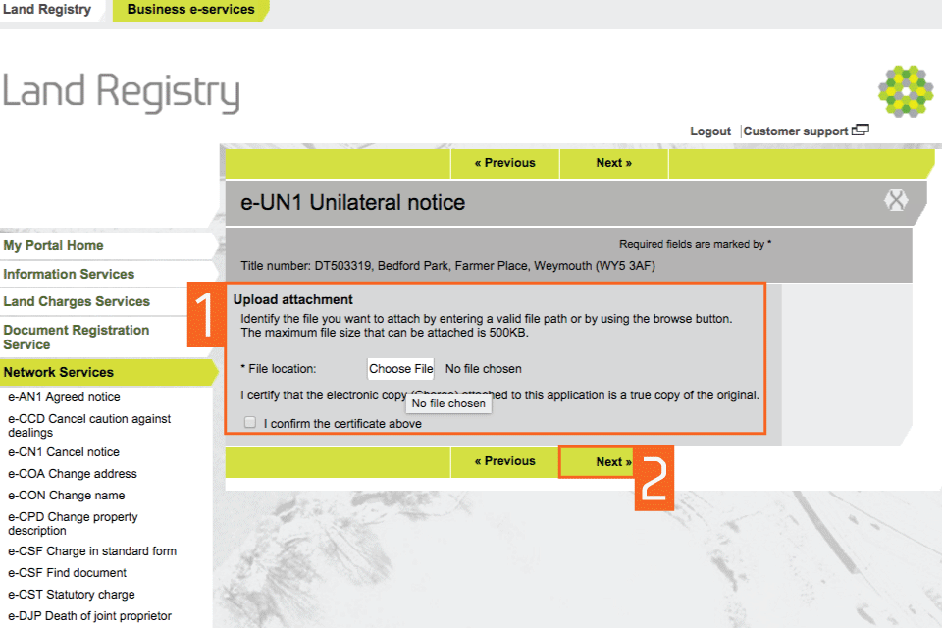This screenshot has height=628, width=942.
Task: Select e-AN1 Agreed notice link
Action: (x=64, y=397)
